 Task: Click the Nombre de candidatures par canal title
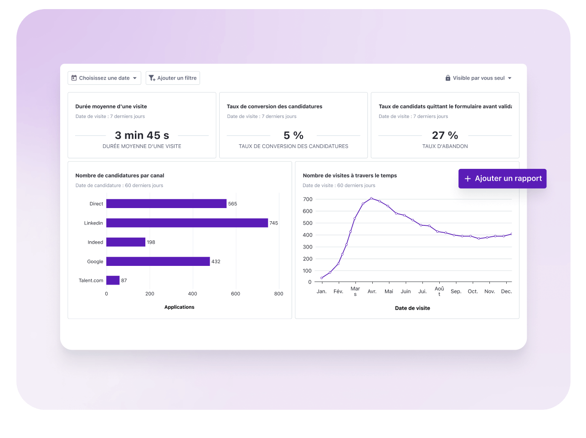pyautogui.click(x=120, y=176)
